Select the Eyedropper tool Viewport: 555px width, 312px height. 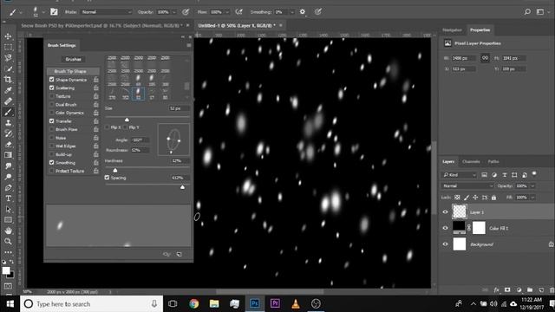pos(8,90)
